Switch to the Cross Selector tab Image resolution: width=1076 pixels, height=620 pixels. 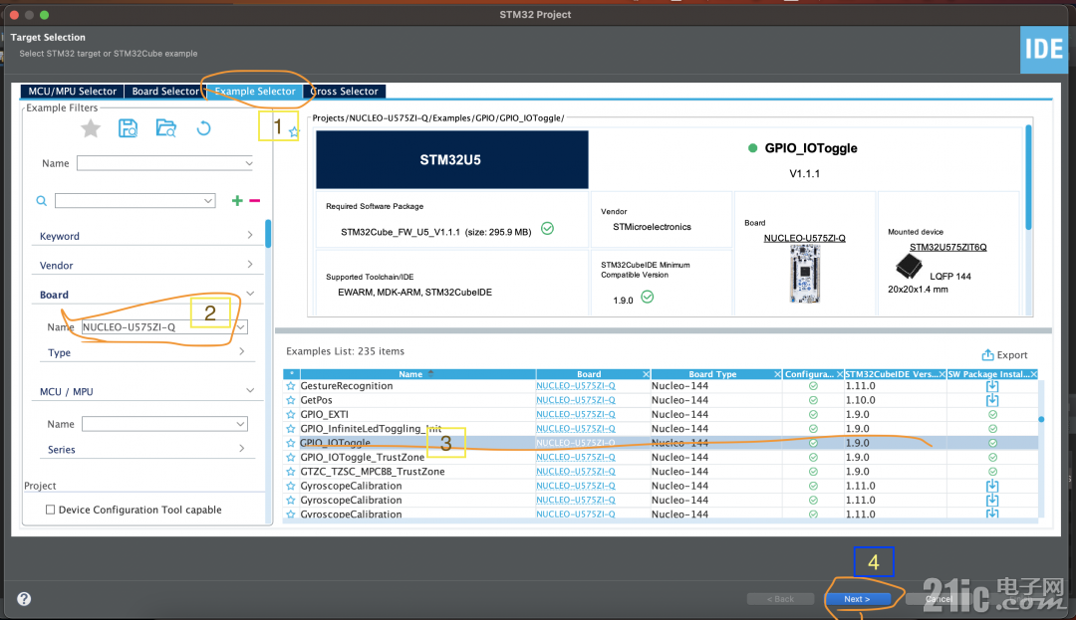(x=344, y=92)
